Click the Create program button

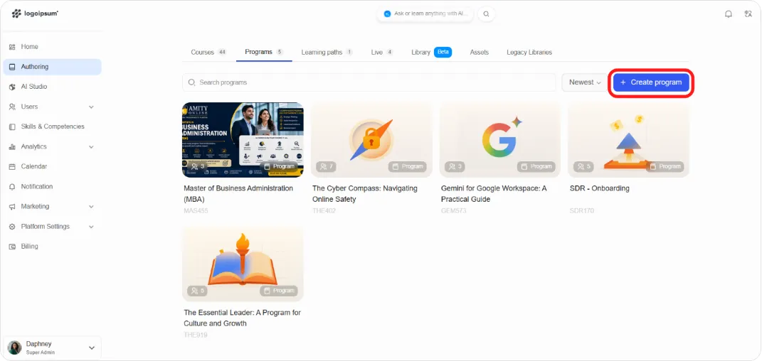tap(651, 82)
